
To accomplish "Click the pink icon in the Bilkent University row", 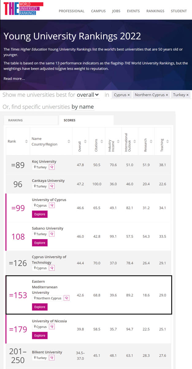I will tap(52, 358).
